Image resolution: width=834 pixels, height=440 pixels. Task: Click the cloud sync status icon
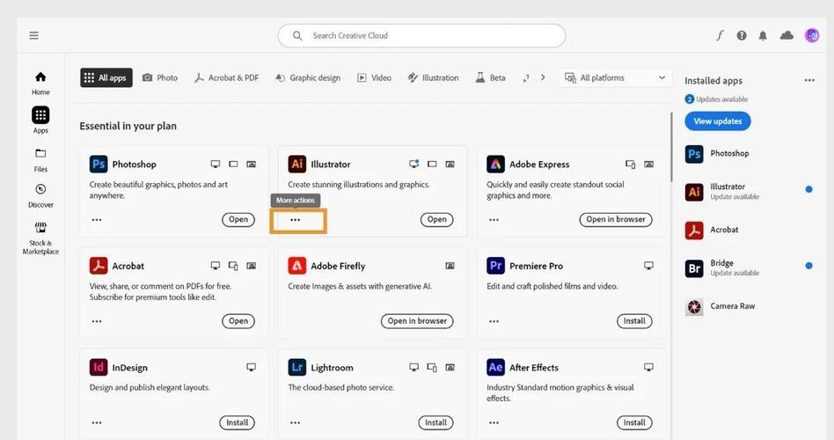[786, 35]
